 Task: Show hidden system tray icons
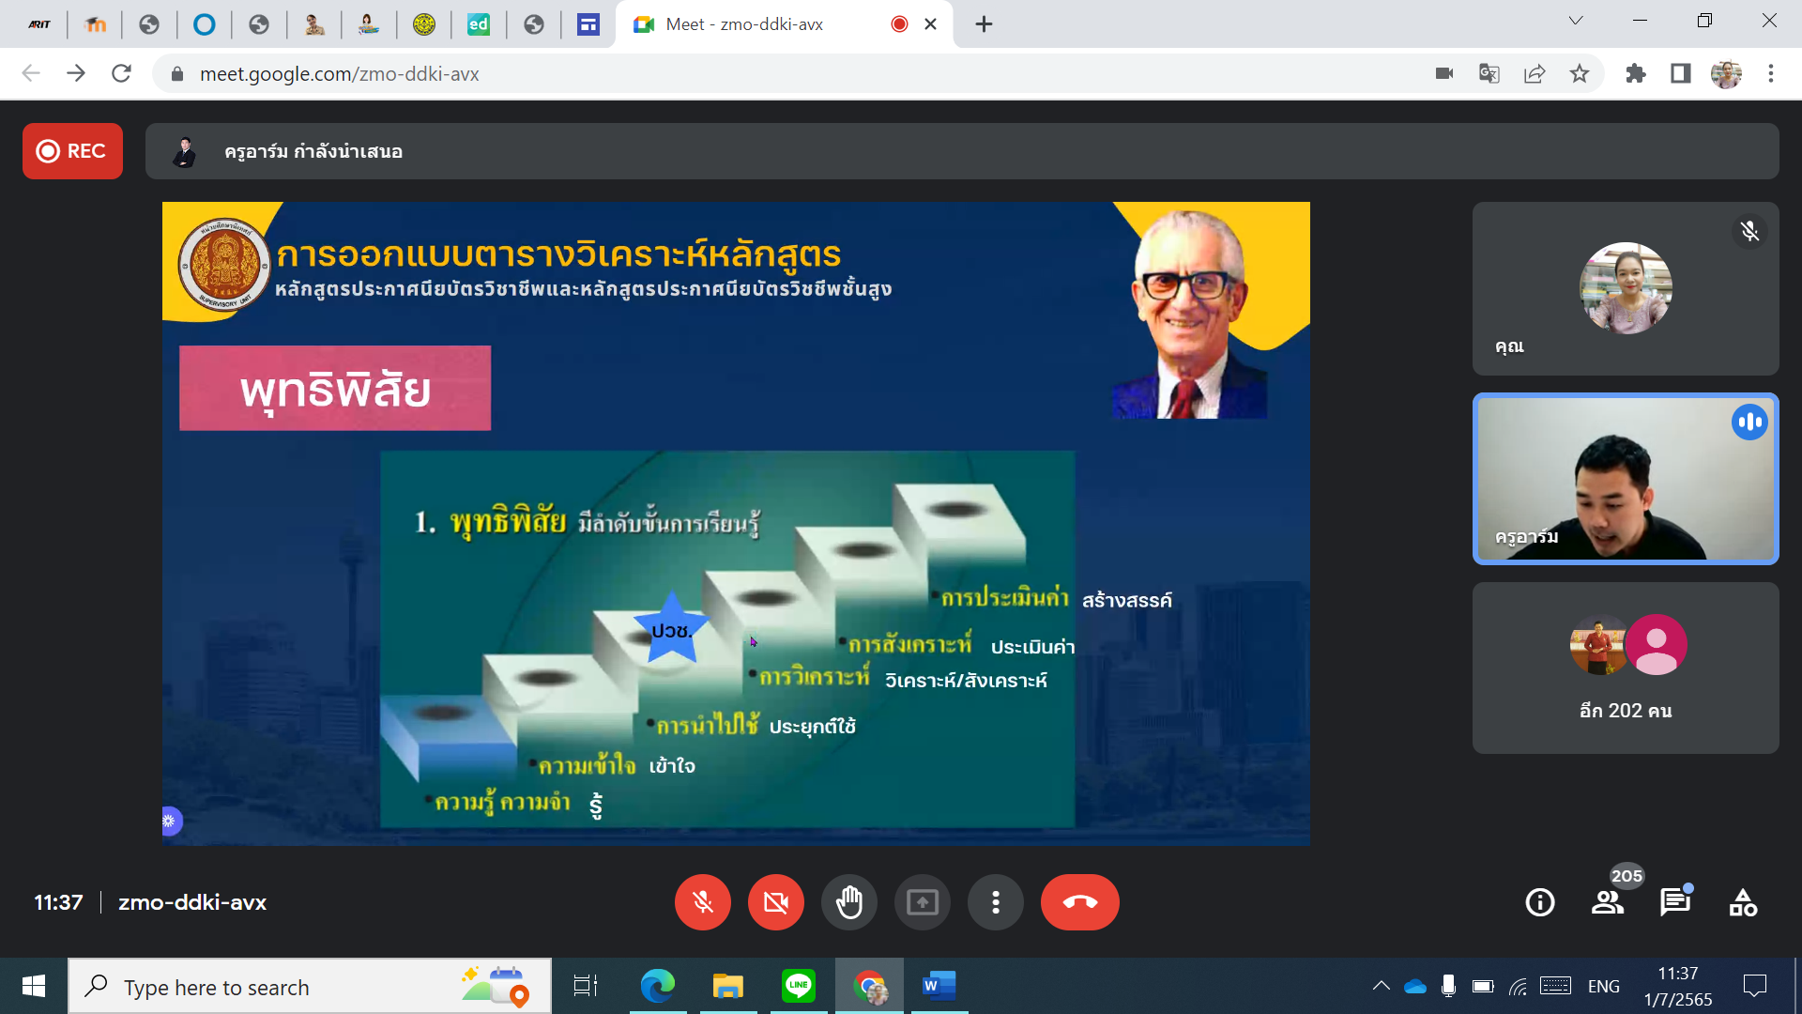[1381, 986]
